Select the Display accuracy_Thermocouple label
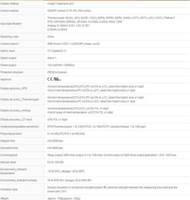The image size is (190, 200). pos(19,99)
